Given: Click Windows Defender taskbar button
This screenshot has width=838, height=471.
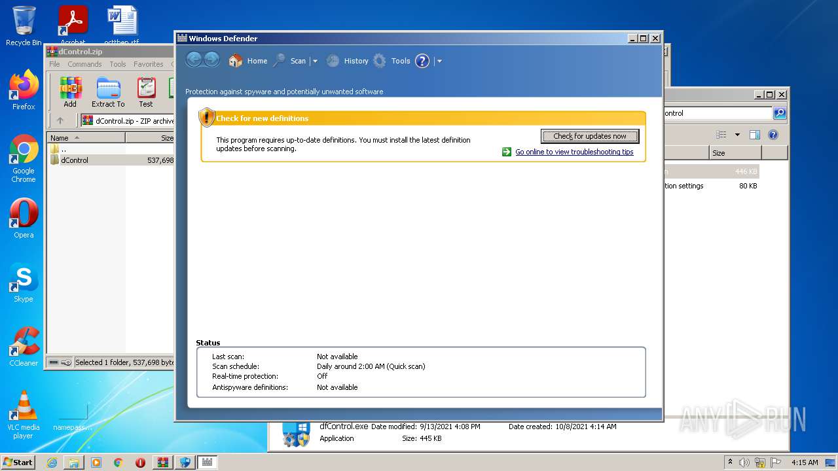Looking at the screenshot, I should point(208,462).
